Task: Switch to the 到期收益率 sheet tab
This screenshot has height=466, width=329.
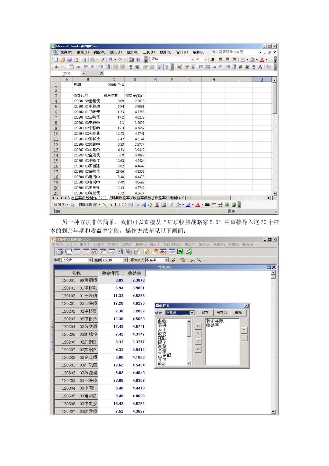Action: click(x=121, y=198)
